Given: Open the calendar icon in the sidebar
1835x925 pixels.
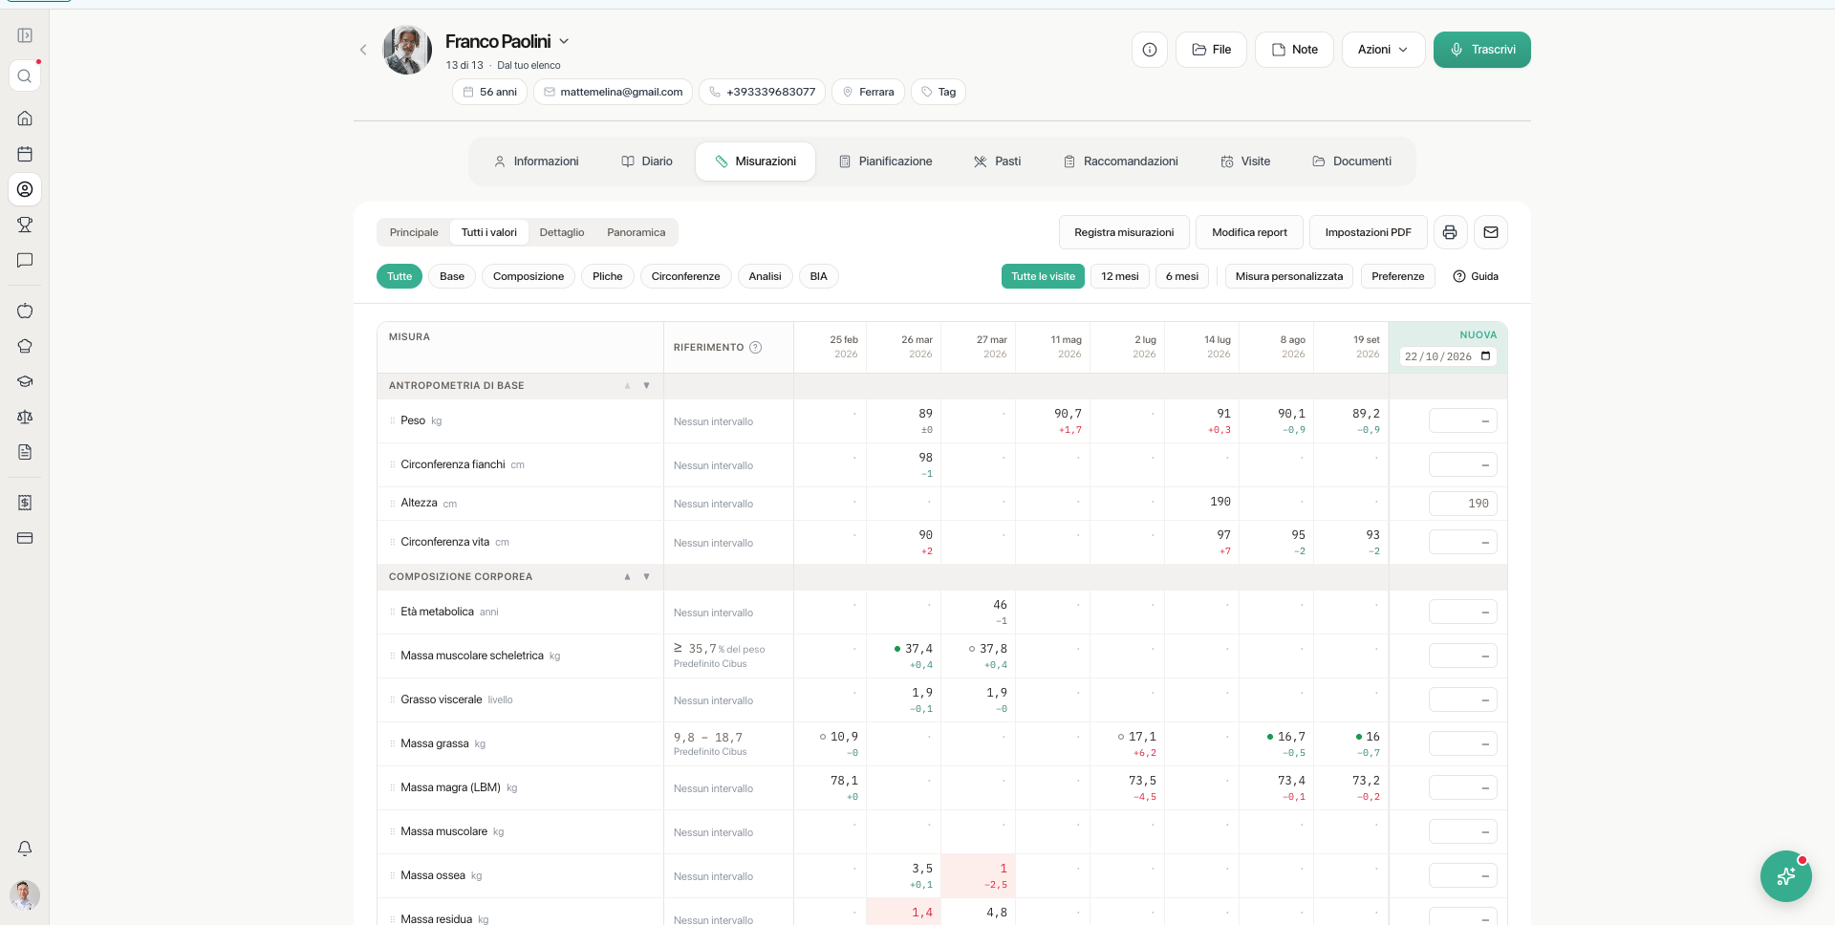Looking at the screenshot, I should click(x=25, y=154).
